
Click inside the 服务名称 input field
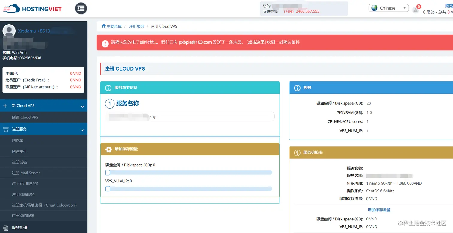pyautogui.click(x=190, y=117)
